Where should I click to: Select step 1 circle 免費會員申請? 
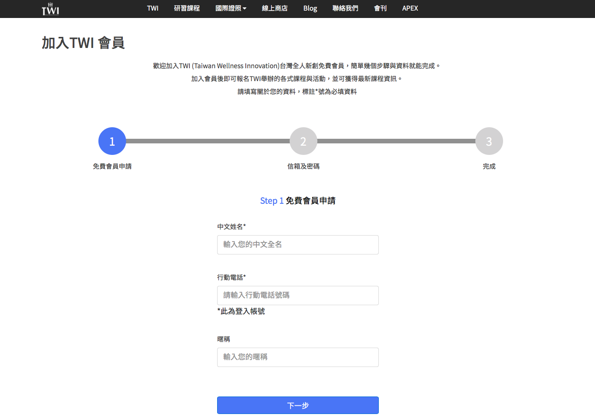[x=112, y=141]
